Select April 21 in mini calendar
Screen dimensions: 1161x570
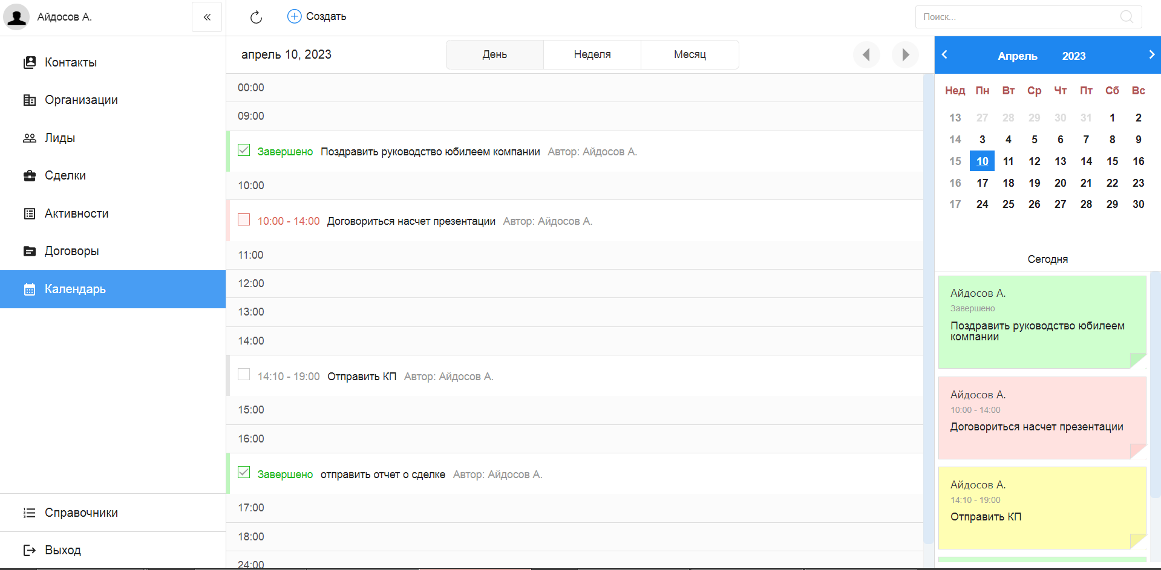[x=1086, y=183]
